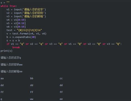Click the email prompt output showing ee
131x101 pixels.
point(11,71)
